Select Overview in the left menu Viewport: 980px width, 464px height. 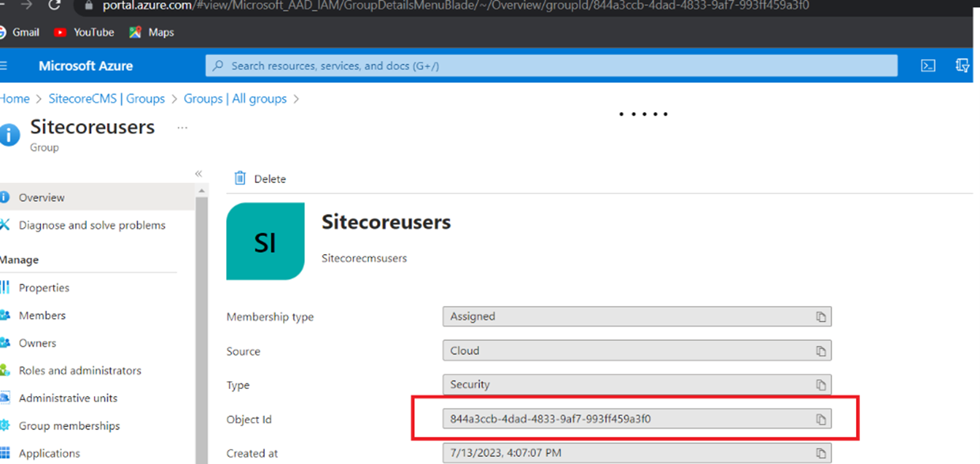(x=96, y=197)
